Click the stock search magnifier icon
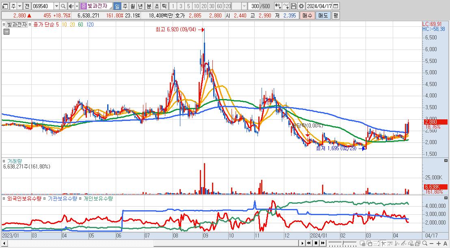 coord(63,6)
